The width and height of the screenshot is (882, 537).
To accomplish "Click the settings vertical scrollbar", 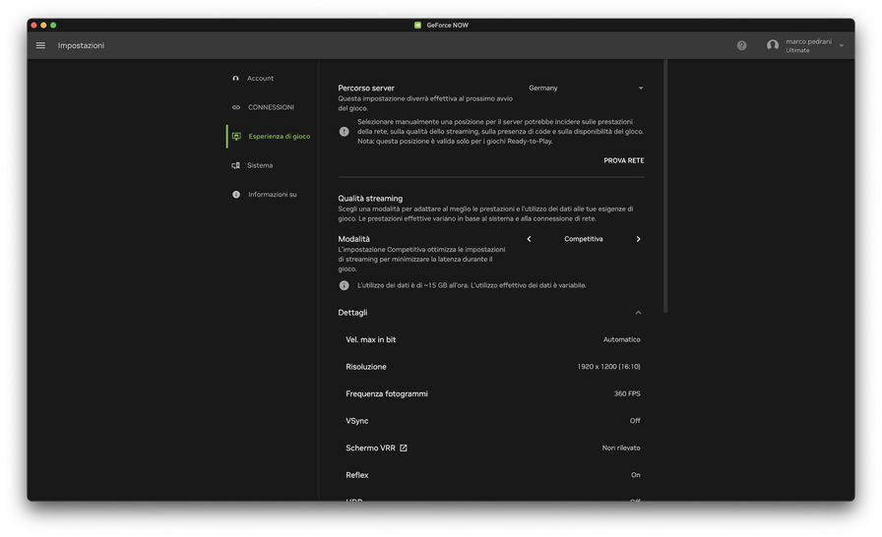I will pos(666,187).
